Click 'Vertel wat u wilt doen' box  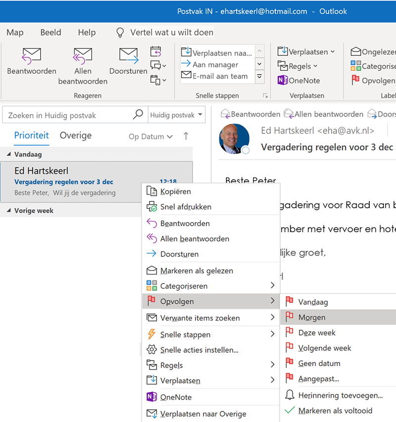click(172, 32)
